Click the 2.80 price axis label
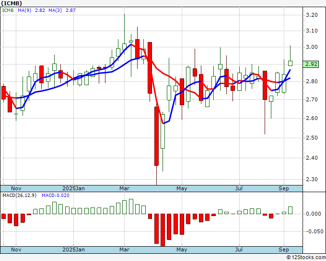This screenshot has width=326, height=261. [x=312, y=81]
